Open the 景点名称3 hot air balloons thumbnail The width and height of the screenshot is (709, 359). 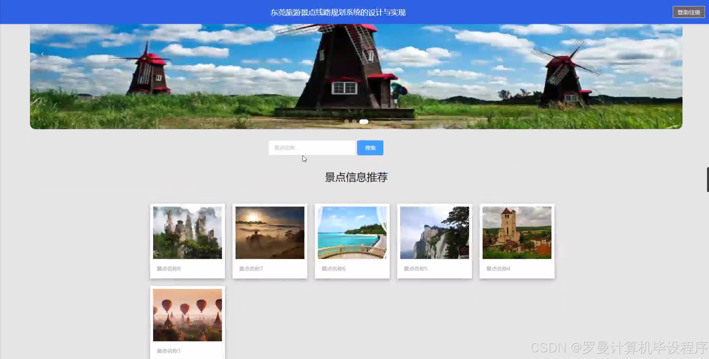(187, 315)
